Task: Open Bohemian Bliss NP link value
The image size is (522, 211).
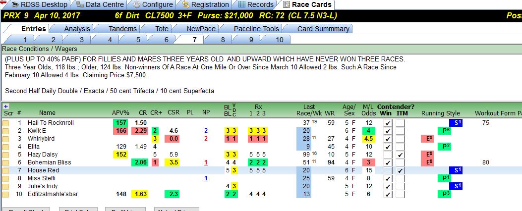Action: click(x=206, y=163)
